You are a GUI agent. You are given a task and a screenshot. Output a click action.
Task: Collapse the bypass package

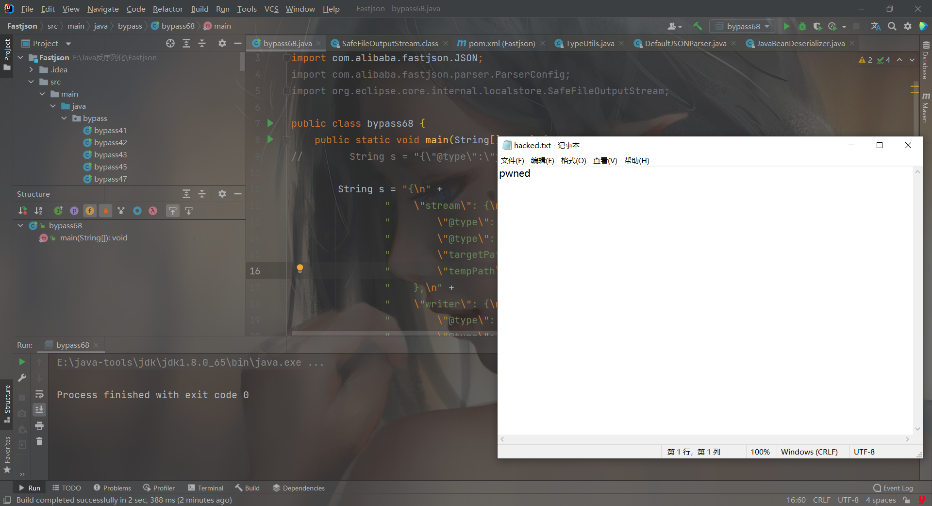64,118
